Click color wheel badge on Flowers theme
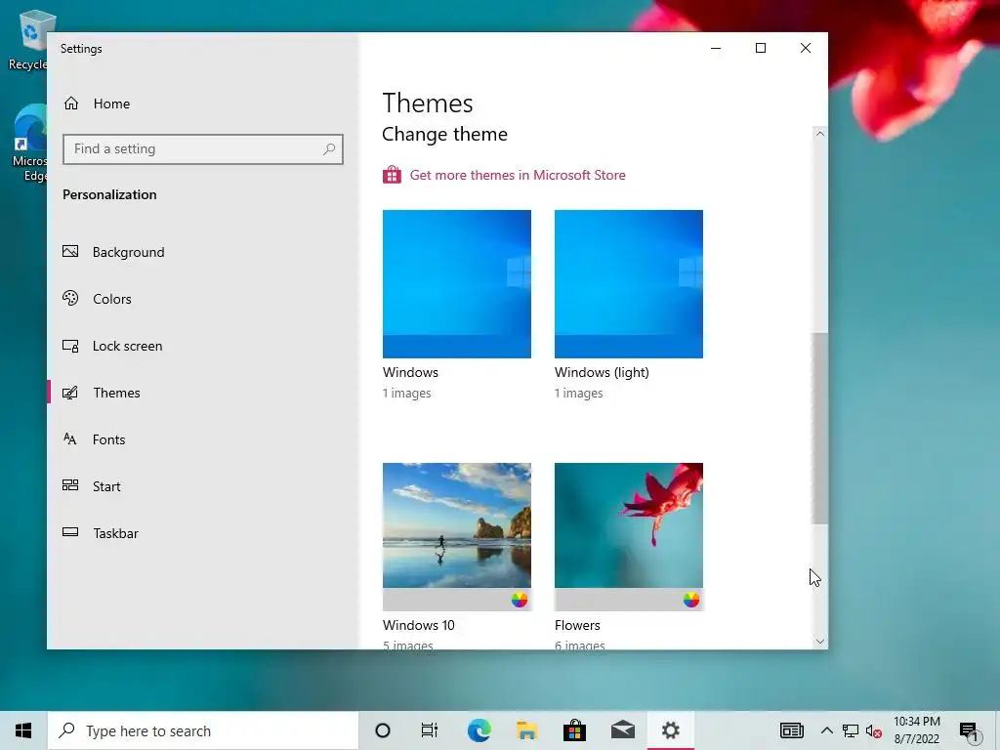Viewport: 1000px width, 750px height. [691, 600]
